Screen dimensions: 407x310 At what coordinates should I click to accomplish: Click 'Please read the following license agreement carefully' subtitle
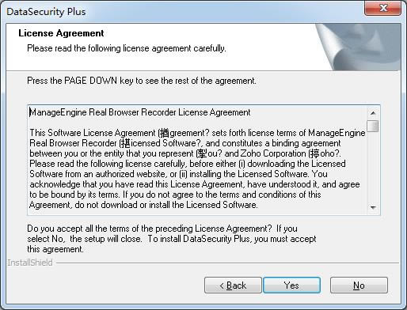coord(127,48)
